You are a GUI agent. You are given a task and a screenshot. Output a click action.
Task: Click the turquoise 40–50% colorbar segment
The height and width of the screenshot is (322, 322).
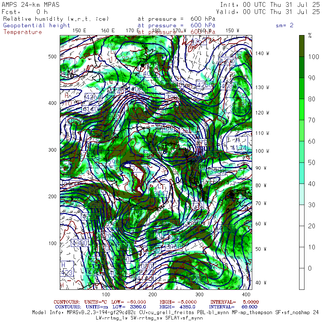pos(302,173)
